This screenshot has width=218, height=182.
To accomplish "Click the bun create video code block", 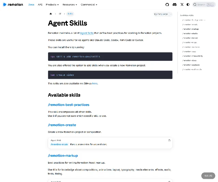I will [110, 75].
